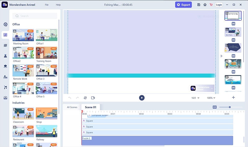Select Office2 scene thumbnail
The height and width of the screenshot is (147, 248).
23,53
